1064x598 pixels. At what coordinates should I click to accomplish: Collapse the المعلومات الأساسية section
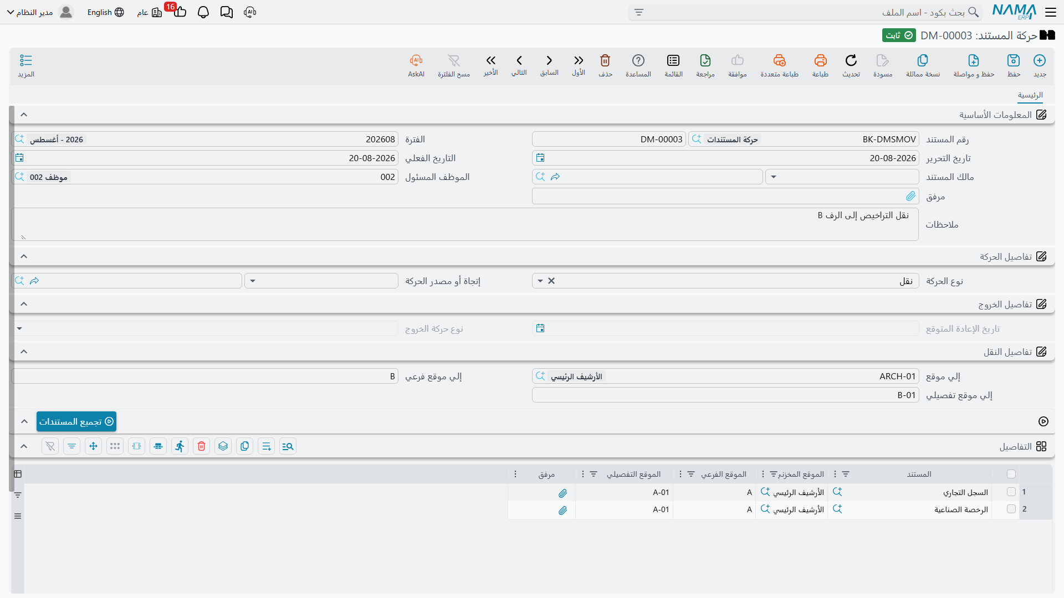(x=24, y=115)
